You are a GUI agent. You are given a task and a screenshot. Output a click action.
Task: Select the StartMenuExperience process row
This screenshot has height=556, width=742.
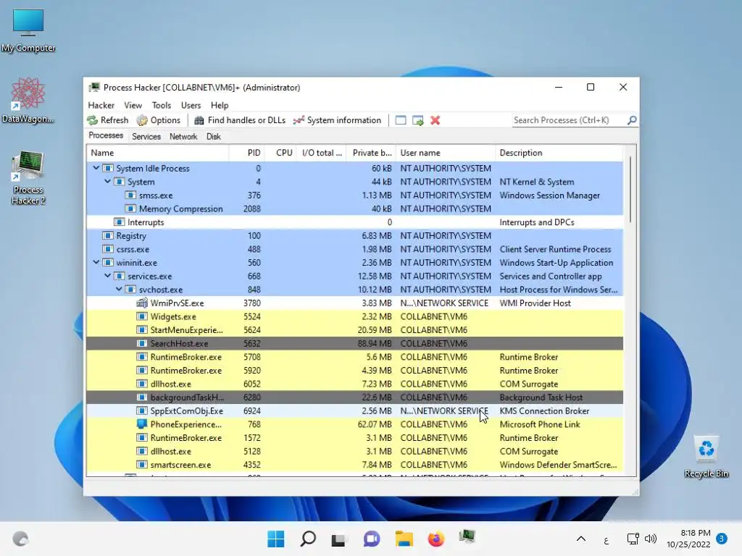pyautogui.click(x=355, y=330)
